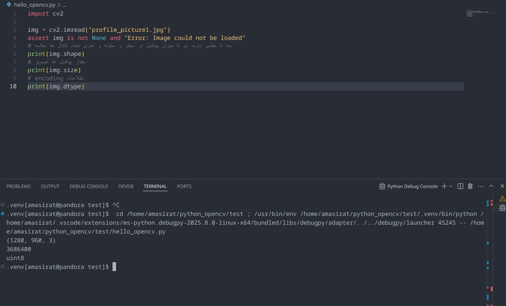Click Python Debug Console bug icon
The image size is (506, 306).
click(382, 186)
